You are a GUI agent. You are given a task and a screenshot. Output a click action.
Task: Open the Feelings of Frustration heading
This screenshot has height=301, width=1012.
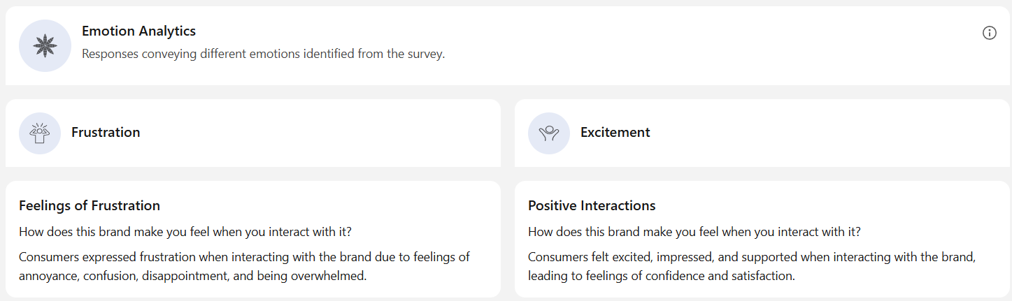[x=90, y=205]
